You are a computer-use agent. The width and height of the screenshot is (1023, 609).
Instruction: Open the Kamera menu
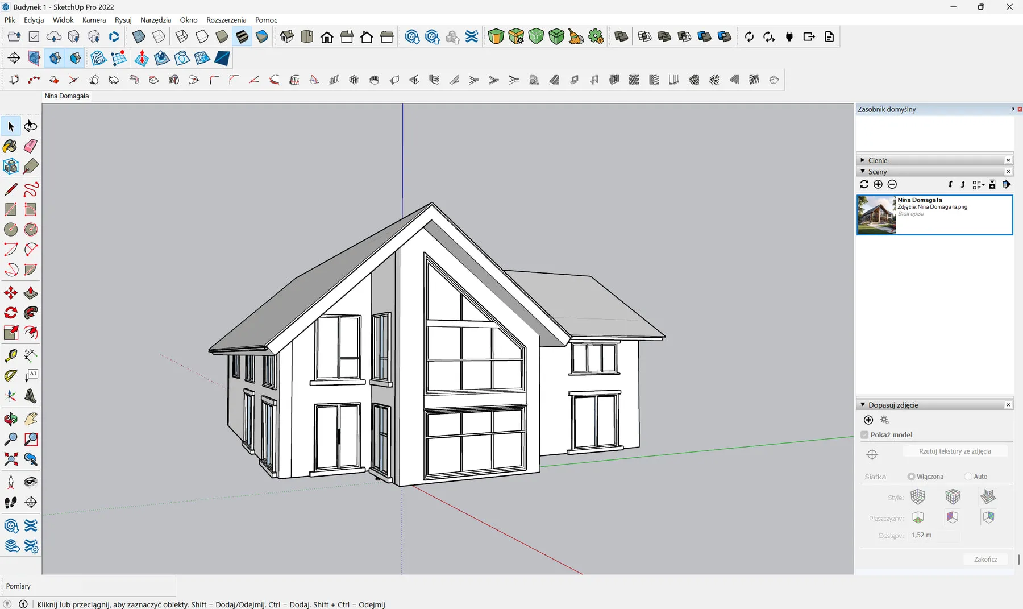tap(94, 20)
